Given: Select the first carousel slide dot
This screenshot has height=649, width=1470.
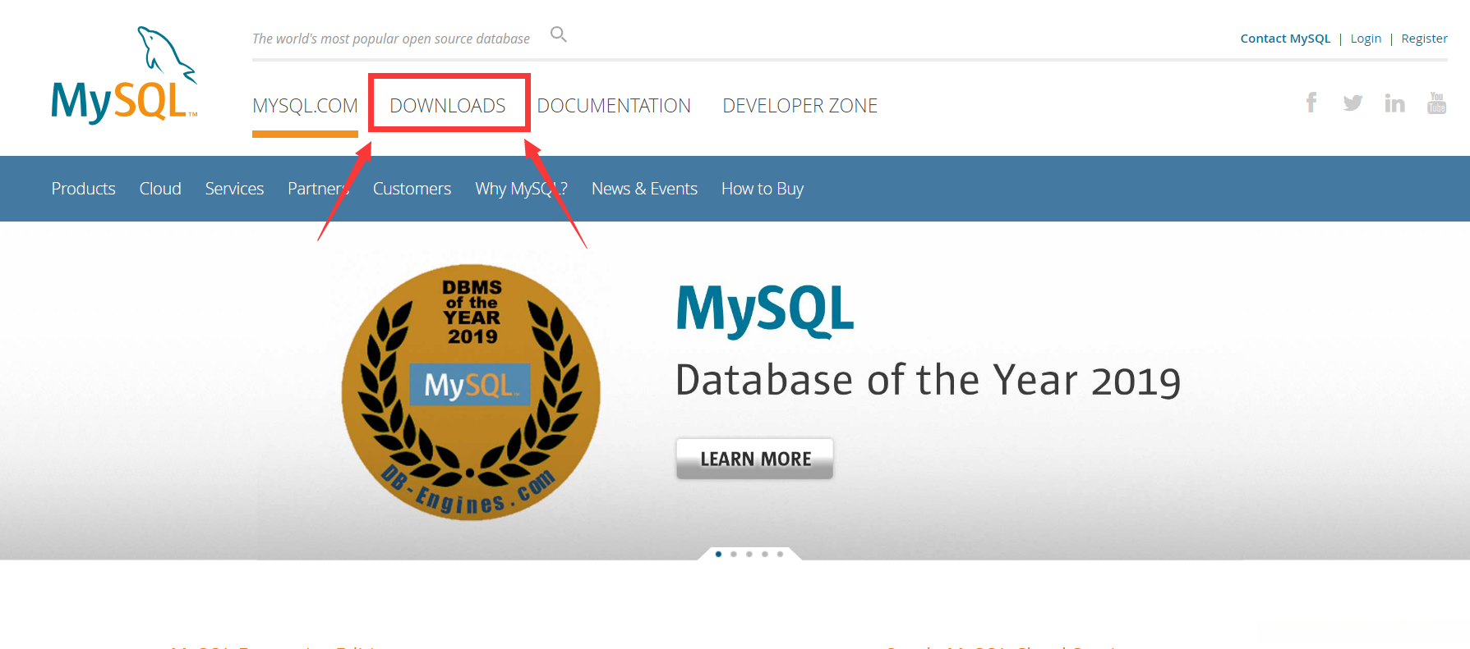Looking at the screenshot, I should click(719, 554).
